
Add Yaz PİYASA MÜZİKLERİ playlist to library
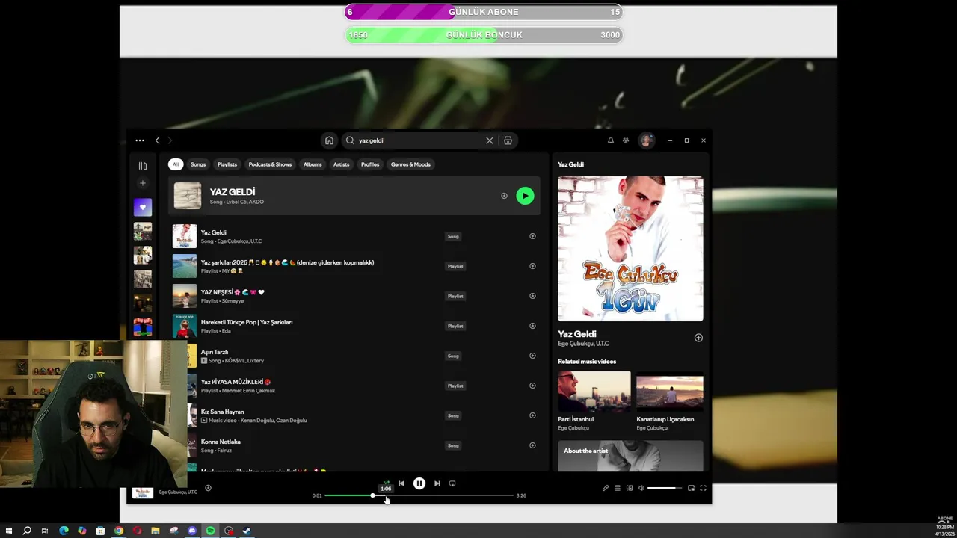tap(532, 386)
